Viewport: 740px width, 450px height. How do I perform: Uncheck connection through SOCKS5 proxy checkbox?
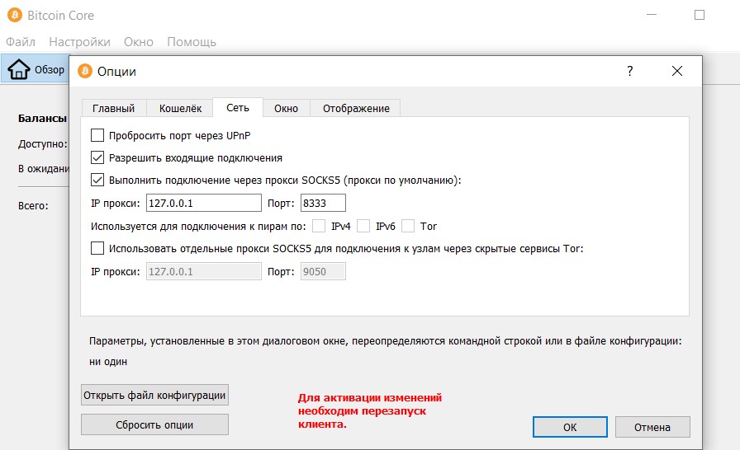tap(97, 180)
